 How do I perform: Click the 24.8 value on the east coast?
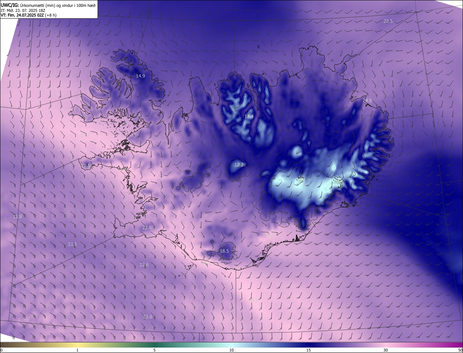click(367, 100)
